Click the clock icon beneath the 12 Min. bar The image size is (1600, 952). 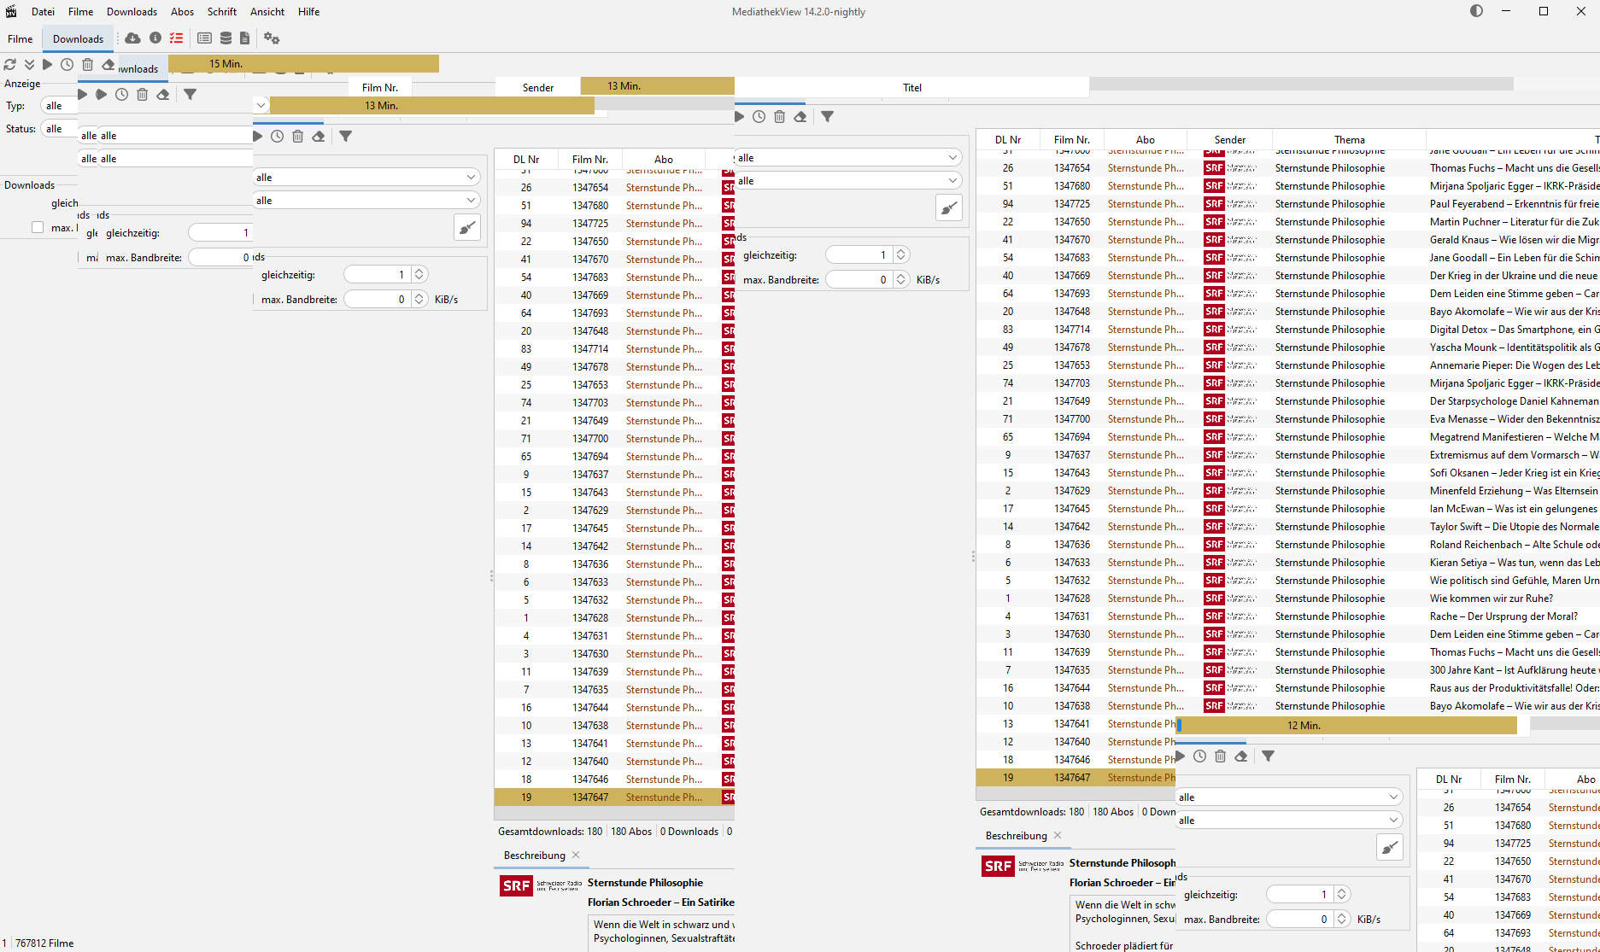tap(1200, 756)
